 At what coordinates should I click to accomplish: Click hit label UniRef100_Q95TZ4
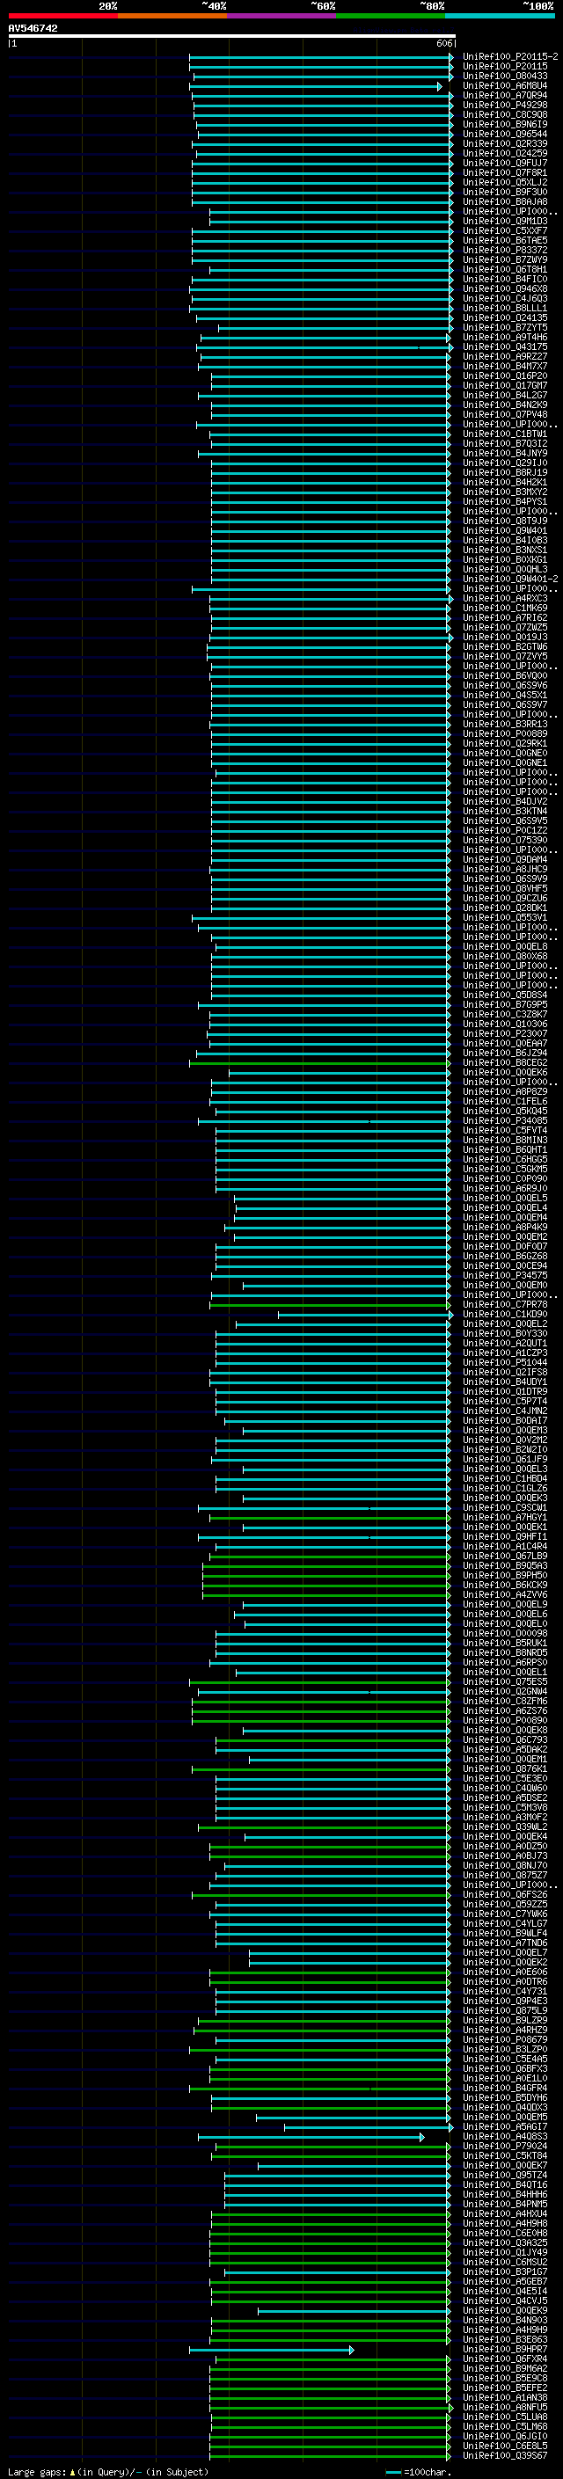click(505, 2175)
